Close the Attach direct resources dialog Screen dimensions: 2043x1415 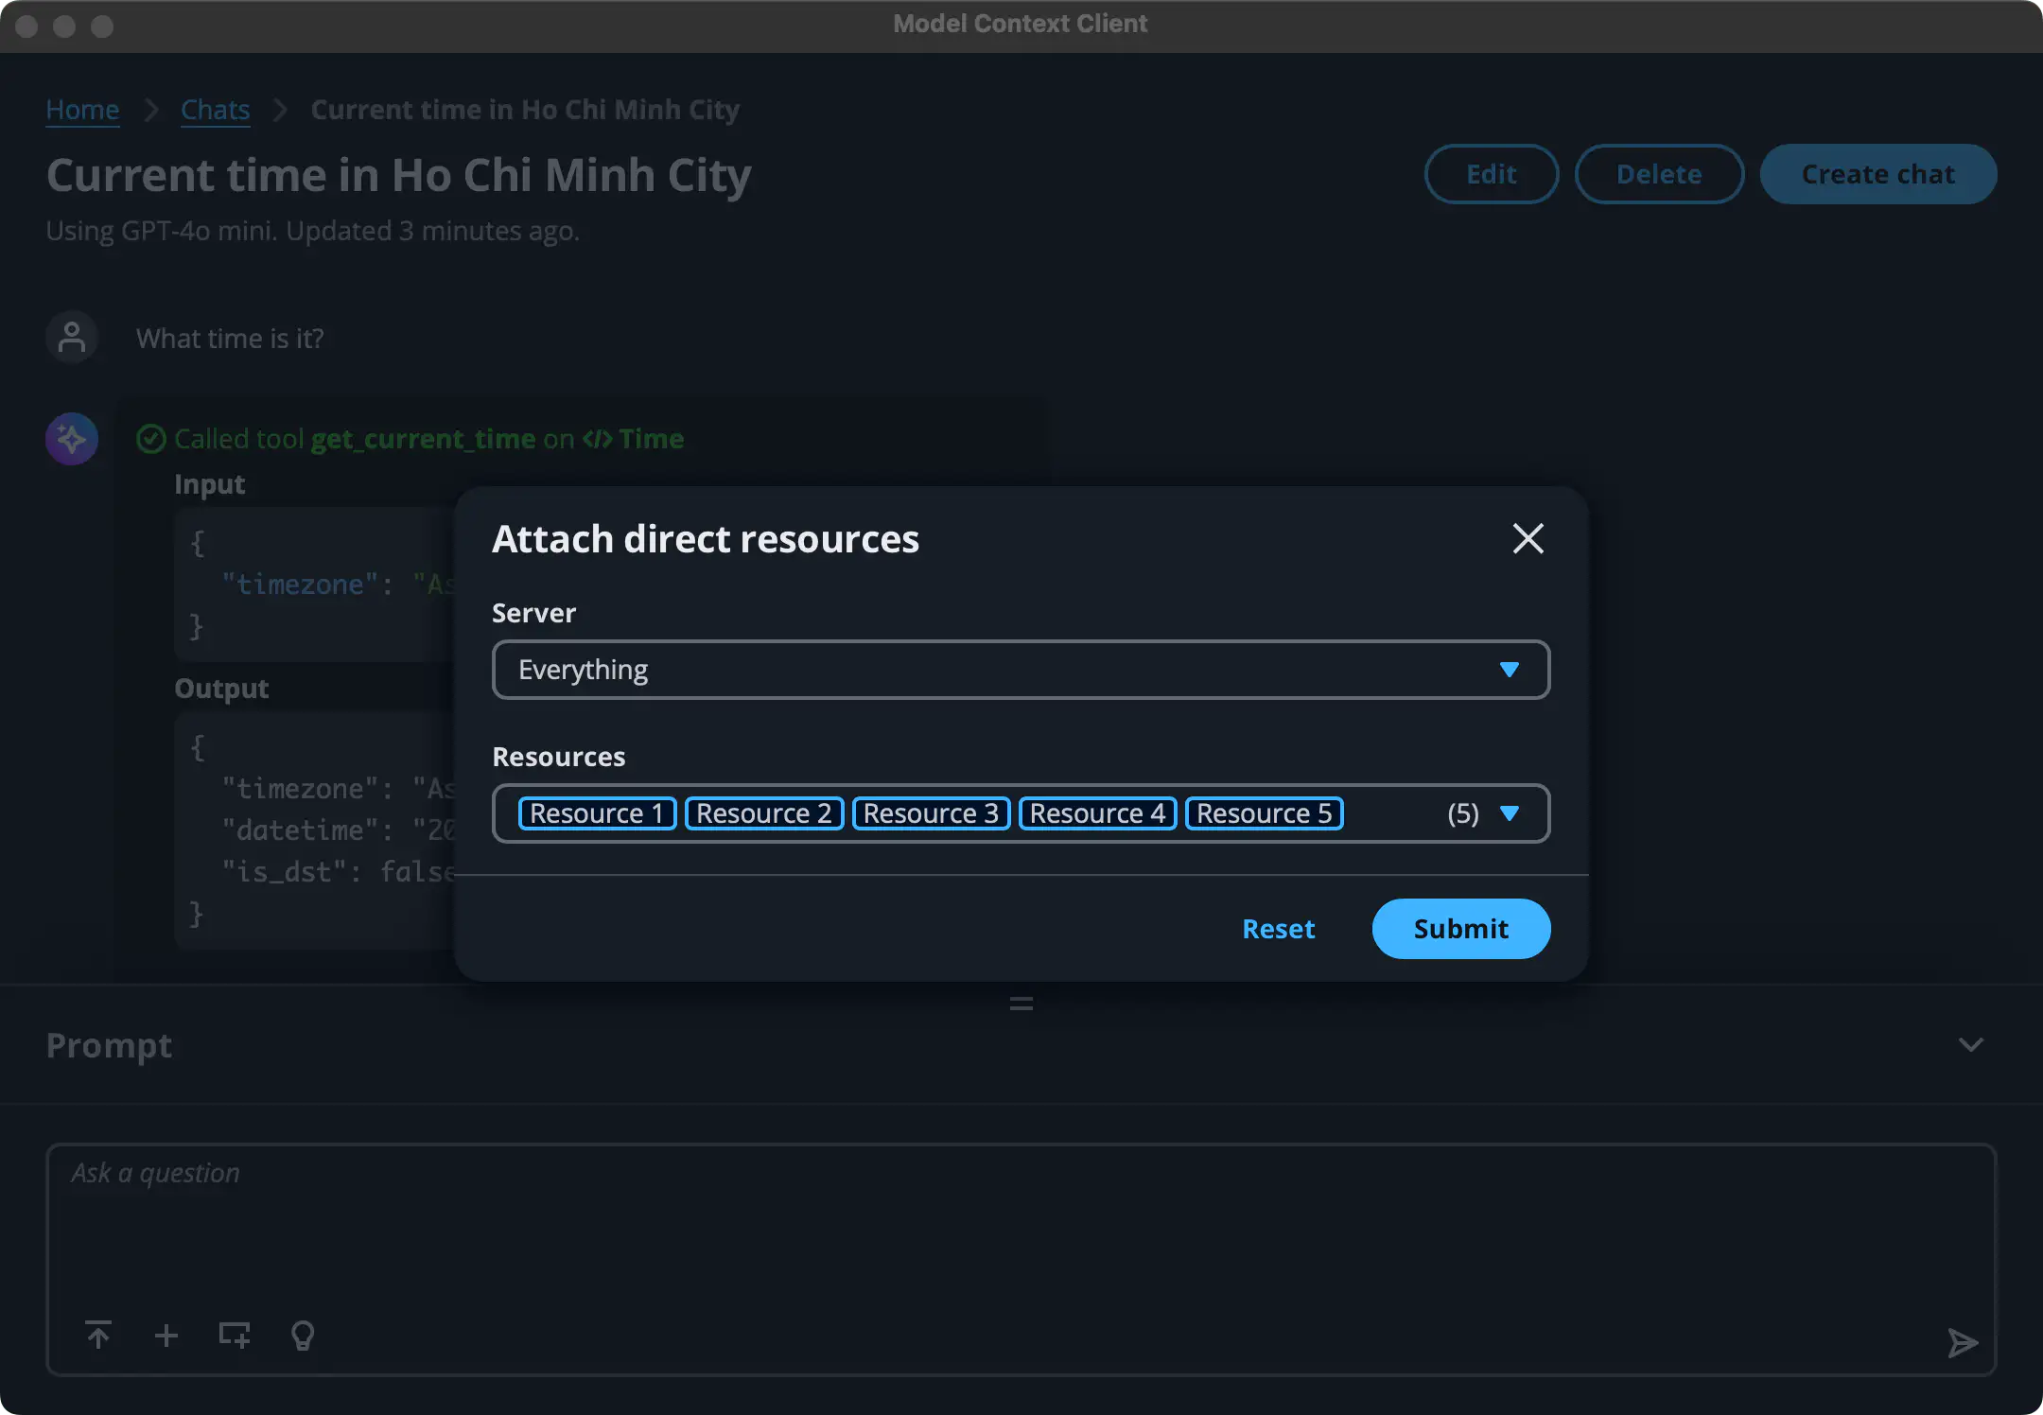point(1528,539)
